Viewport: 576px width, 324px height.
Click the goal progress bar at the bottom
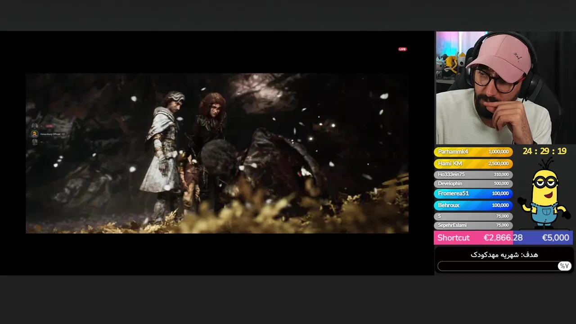click(x=504, y=266)
